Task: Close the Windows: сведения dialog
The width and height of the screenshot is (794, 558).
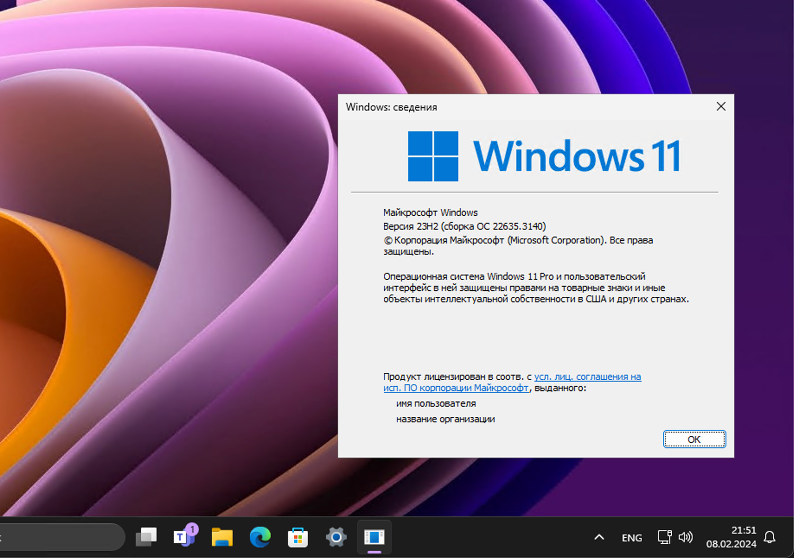Action: (720, 106)
